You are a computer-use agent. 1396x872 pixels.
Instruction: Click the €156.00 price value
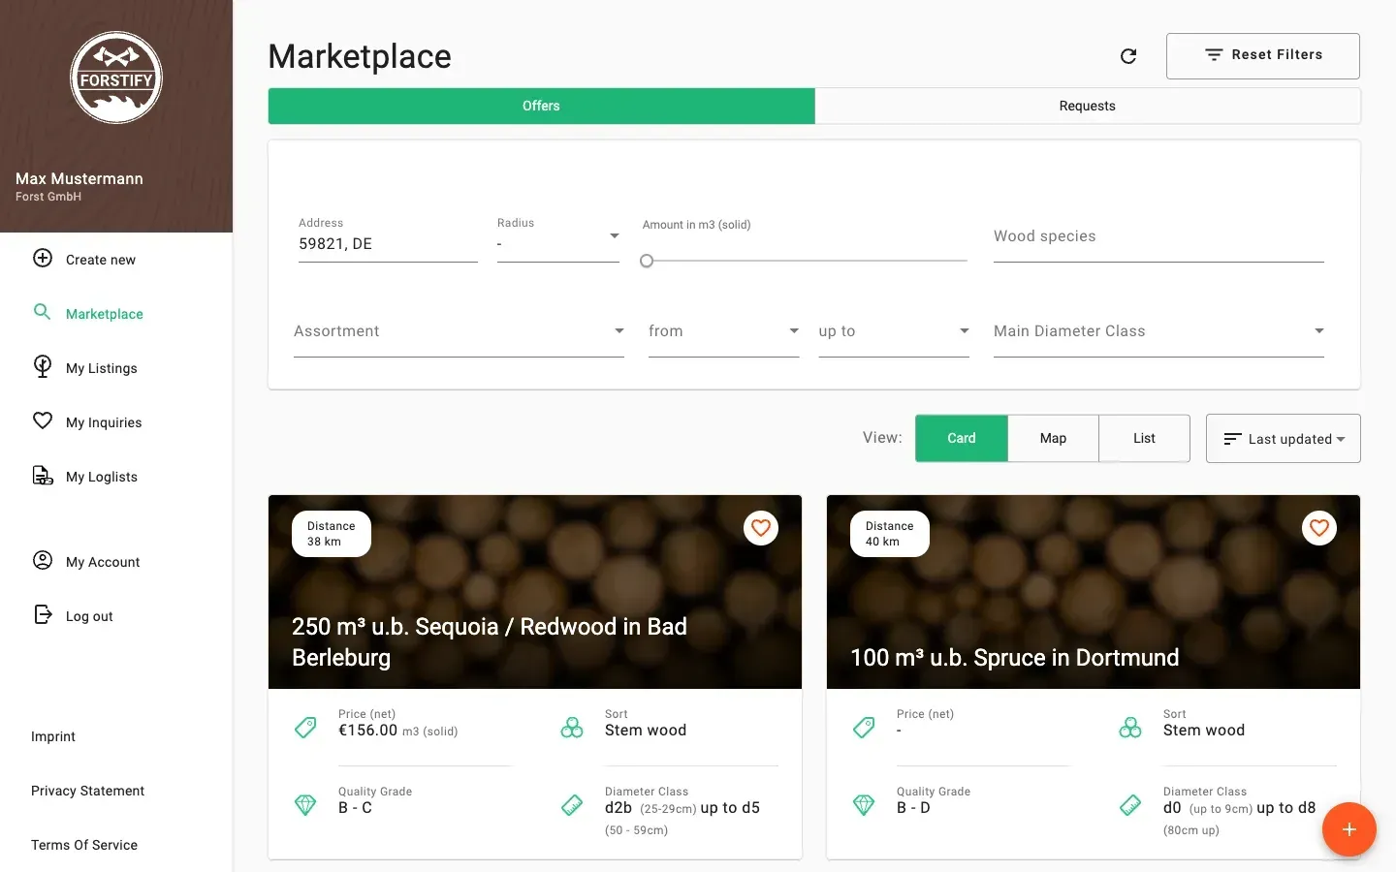coord(367,731)
